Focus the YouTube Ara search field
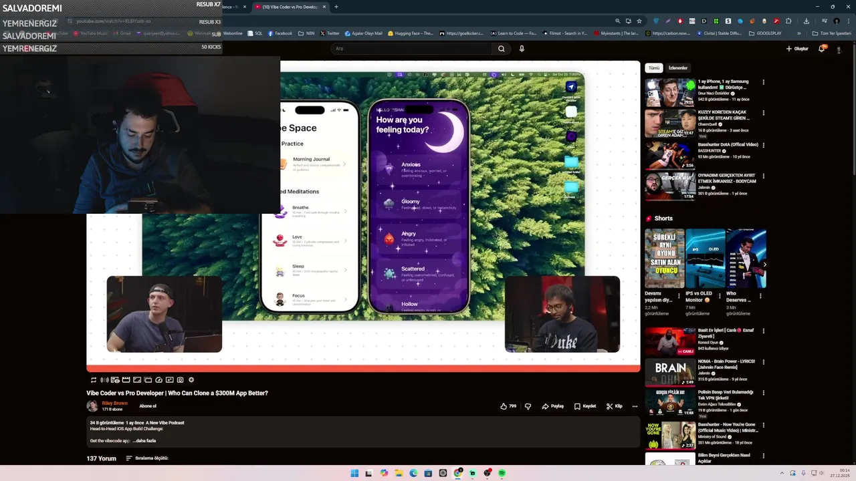856x481 pixels. click(412, 48)
